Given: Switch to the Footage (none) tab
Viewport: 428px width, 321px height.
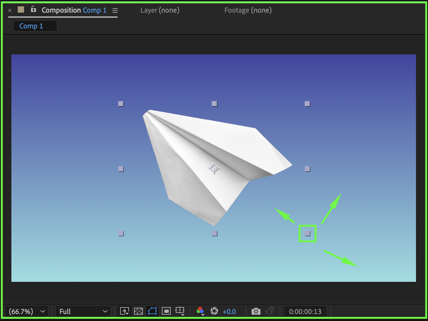Looking at the screenshot, I should [x=248, y=10].
